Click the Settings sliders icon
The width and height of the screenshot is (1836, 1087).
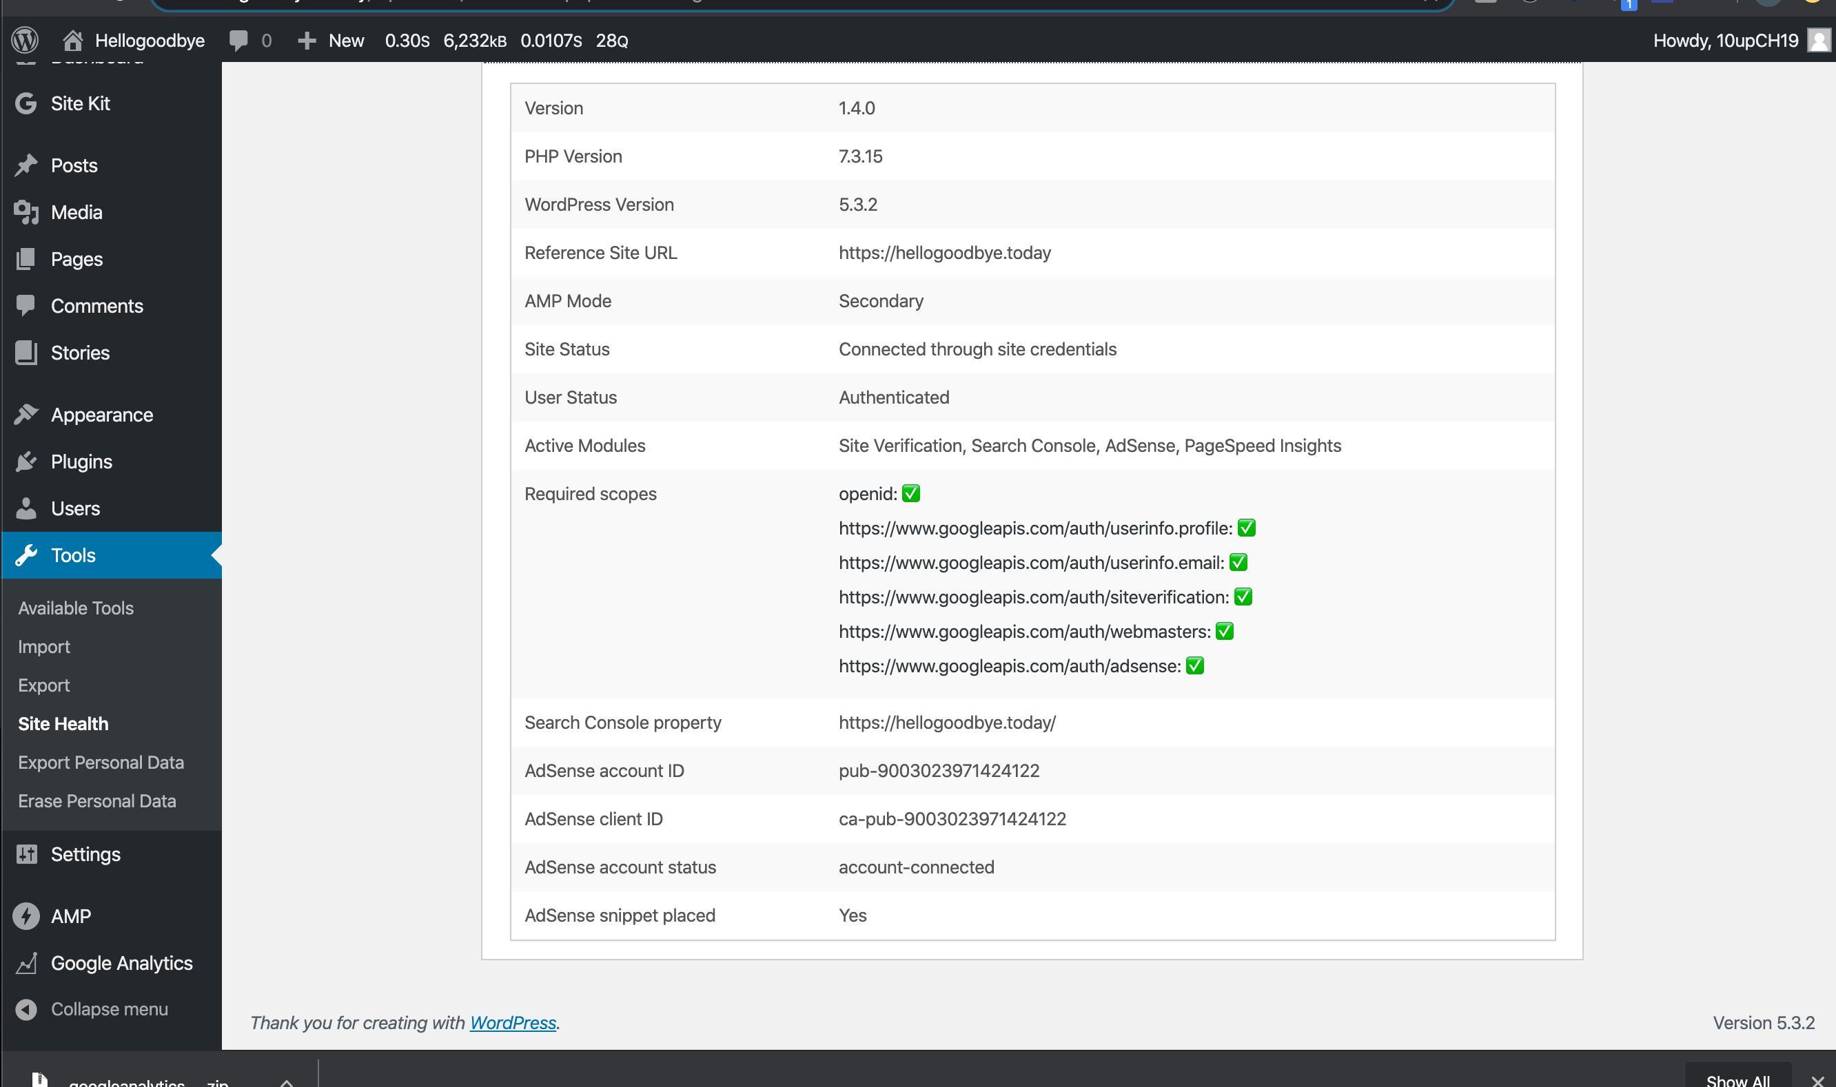[25, 854]
